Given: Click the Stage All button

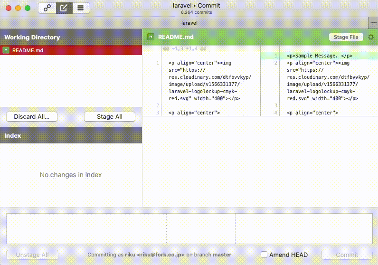Looking at the screenshot, I should click(110, 117).
